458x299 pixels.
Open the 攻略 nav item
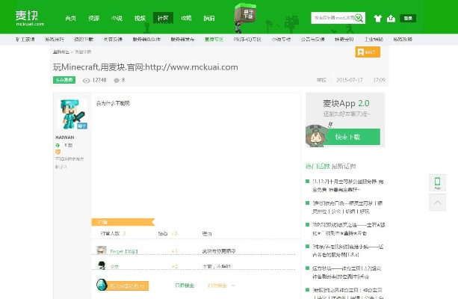tap(186, 18)
